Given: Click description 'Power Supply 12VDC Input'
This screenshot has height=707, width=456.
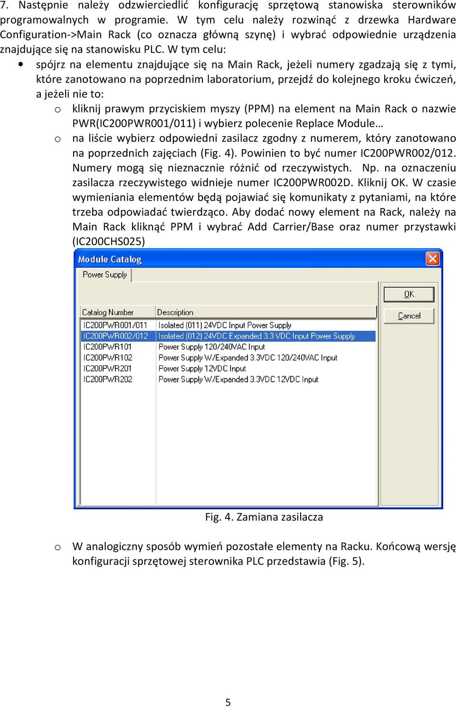Looking at the screenshot, I should (x=202, y=368).
